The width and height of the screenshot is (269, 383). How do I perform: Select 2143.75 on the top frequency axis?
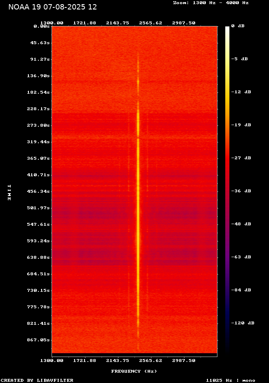point(118,23)
